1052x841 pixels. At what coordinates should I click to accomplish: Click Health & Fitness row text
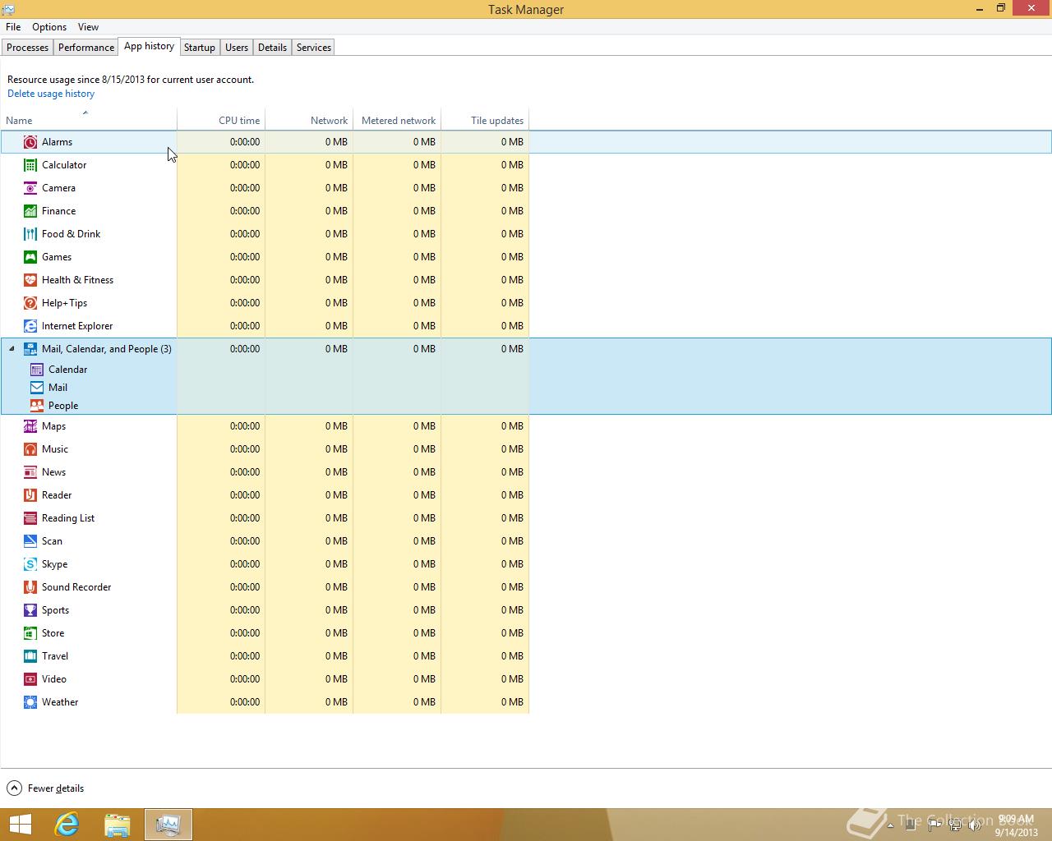[x=77, y=280]
